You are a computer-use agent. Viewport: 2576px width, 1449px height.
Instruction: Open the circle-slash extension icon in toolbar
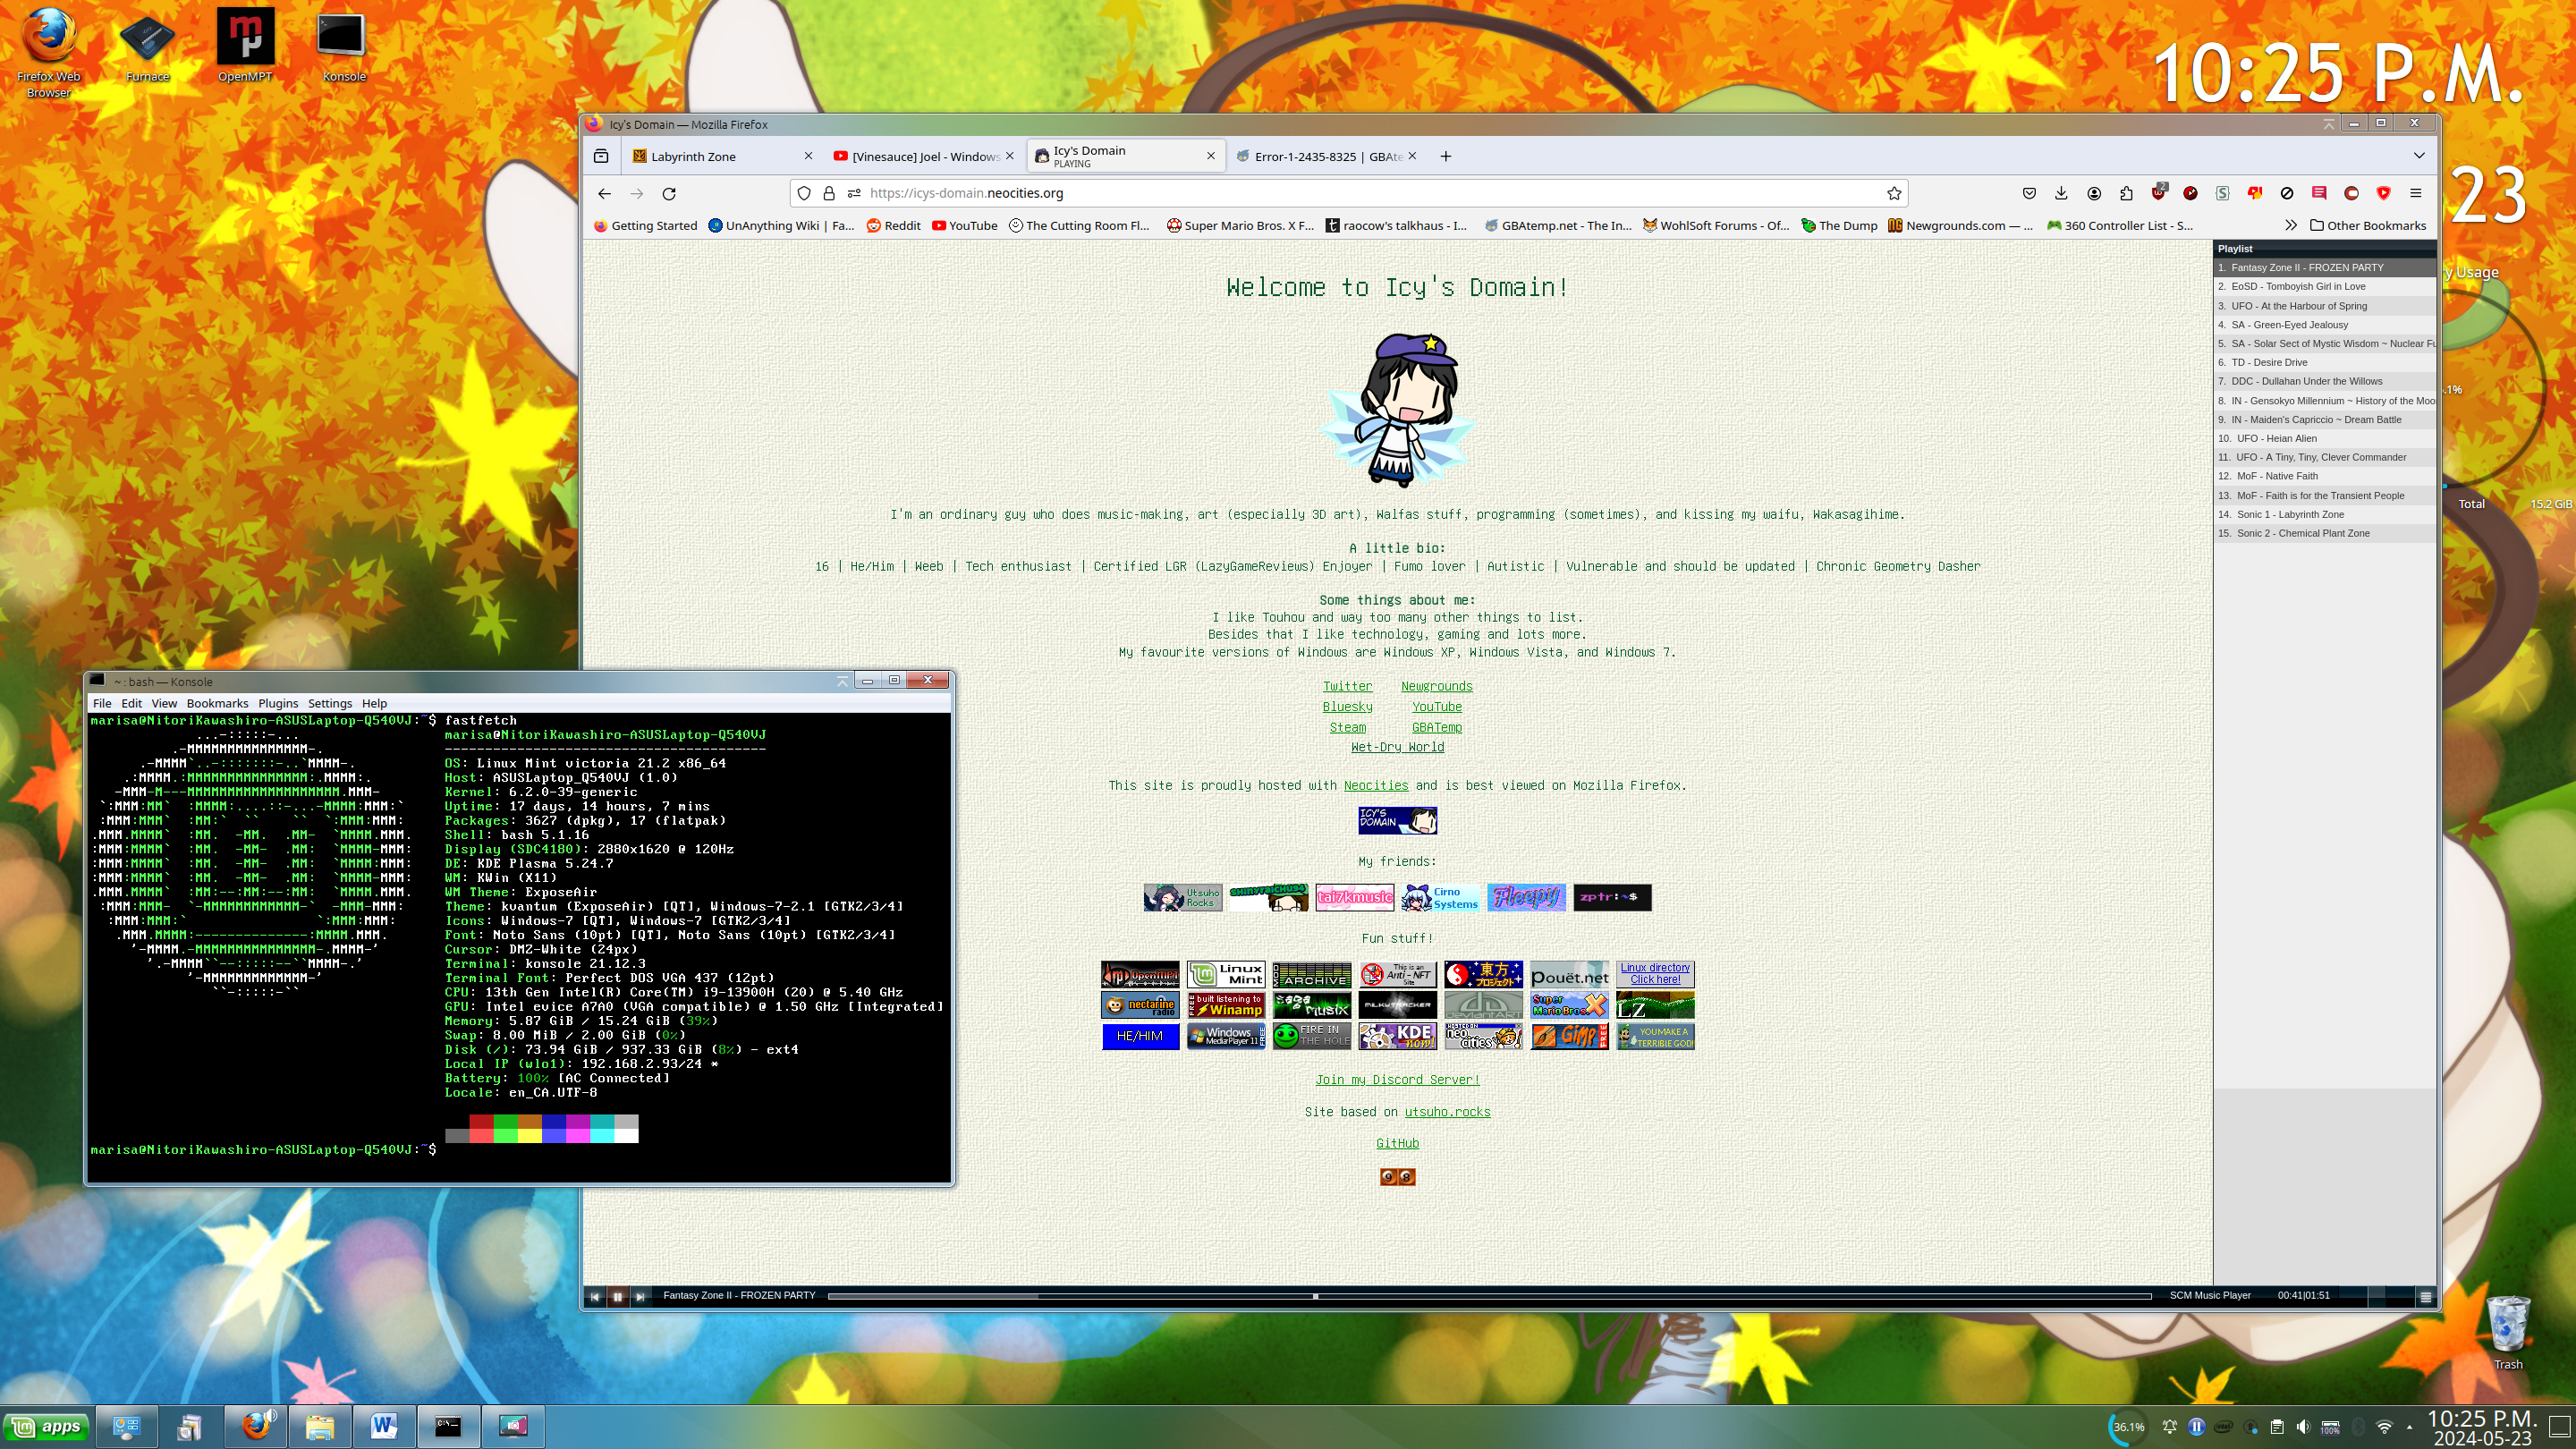click(x=2287, y=193)
